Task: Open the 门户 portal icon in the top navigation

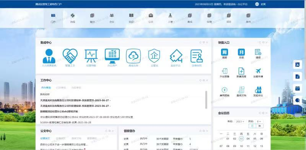Action: [53, 15]
